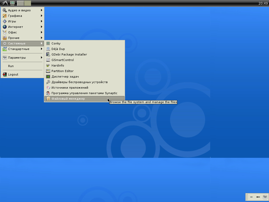
Task: Expand the Параметры submenu arrow
Action: [42, 58]
